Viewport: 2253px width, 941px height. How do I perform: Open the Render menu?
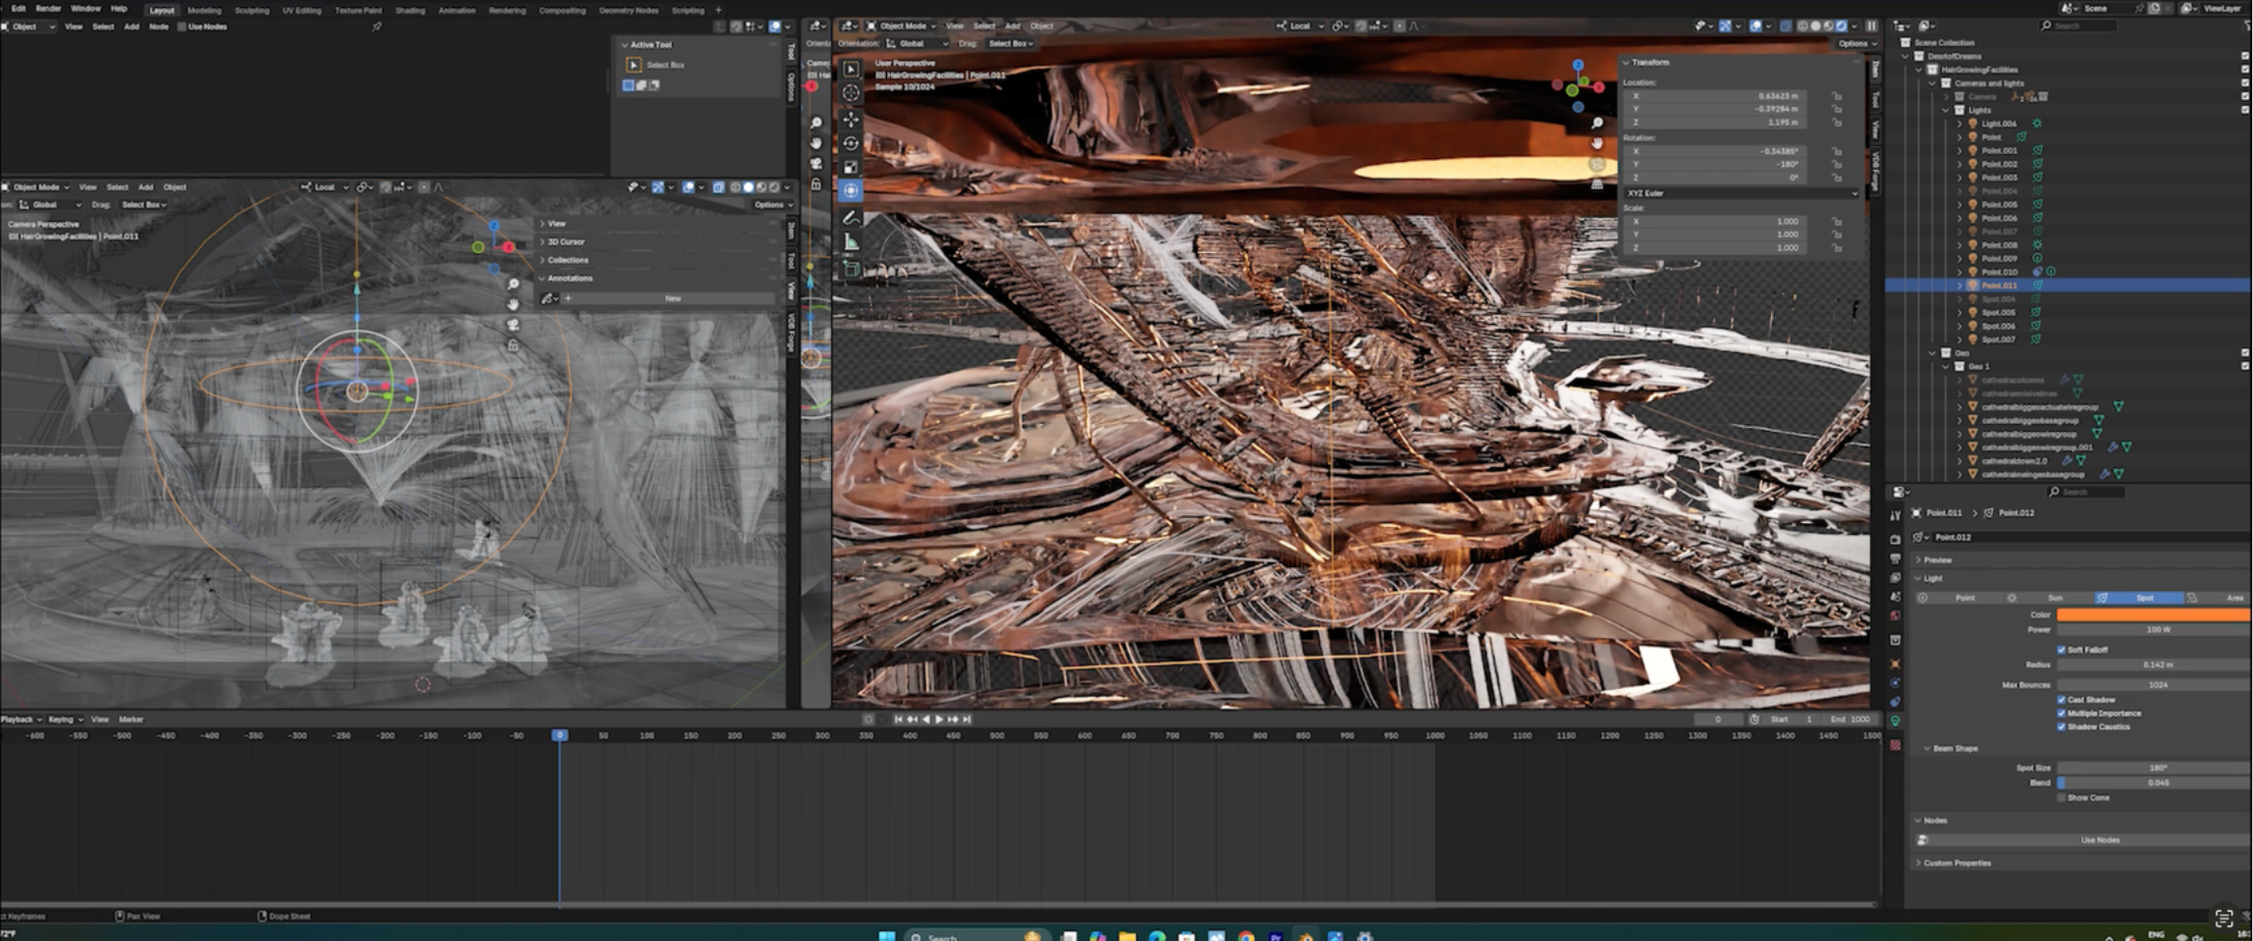coord(48,9)
